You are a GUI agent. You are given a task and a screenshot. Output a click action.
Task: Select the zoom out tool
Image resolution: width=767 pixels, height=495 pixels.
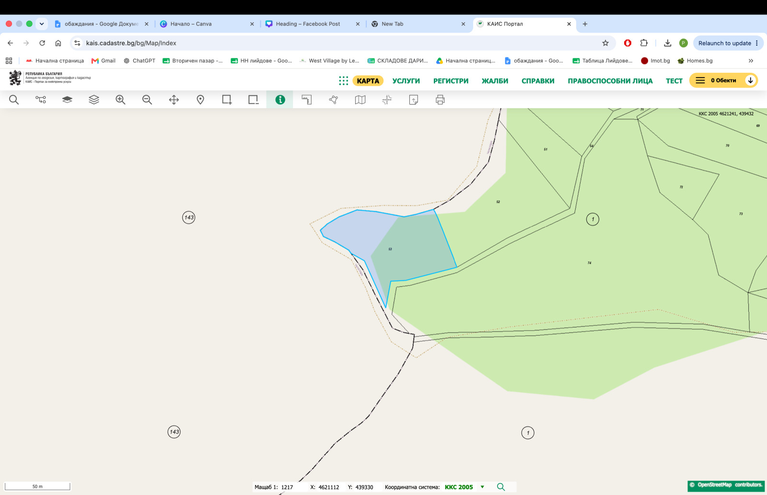tap(147, 100)
